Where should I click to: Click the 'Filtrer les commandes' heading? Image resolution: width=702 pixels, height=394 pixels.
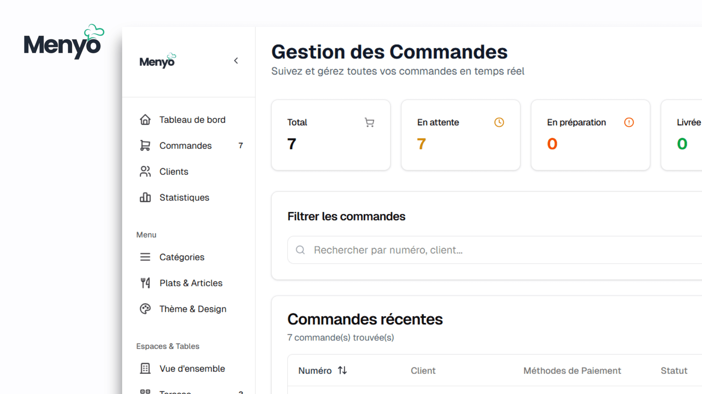(346, 216)
